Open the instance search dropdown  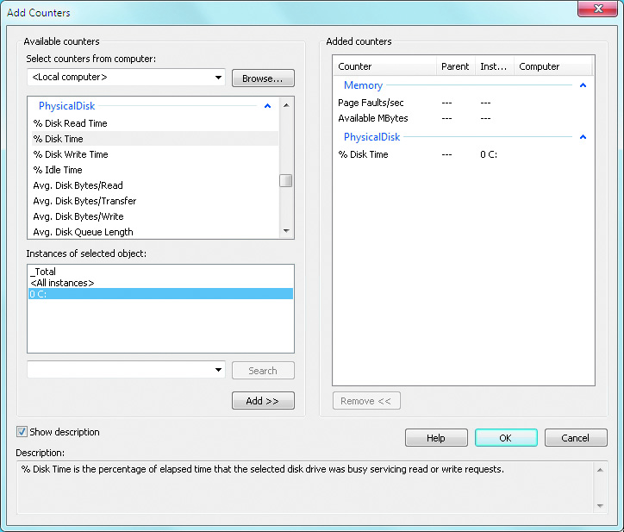tap(218, 370)
